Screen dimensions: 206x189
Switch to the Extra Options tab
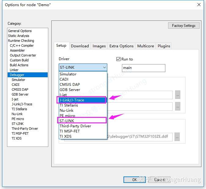point(121,46)
